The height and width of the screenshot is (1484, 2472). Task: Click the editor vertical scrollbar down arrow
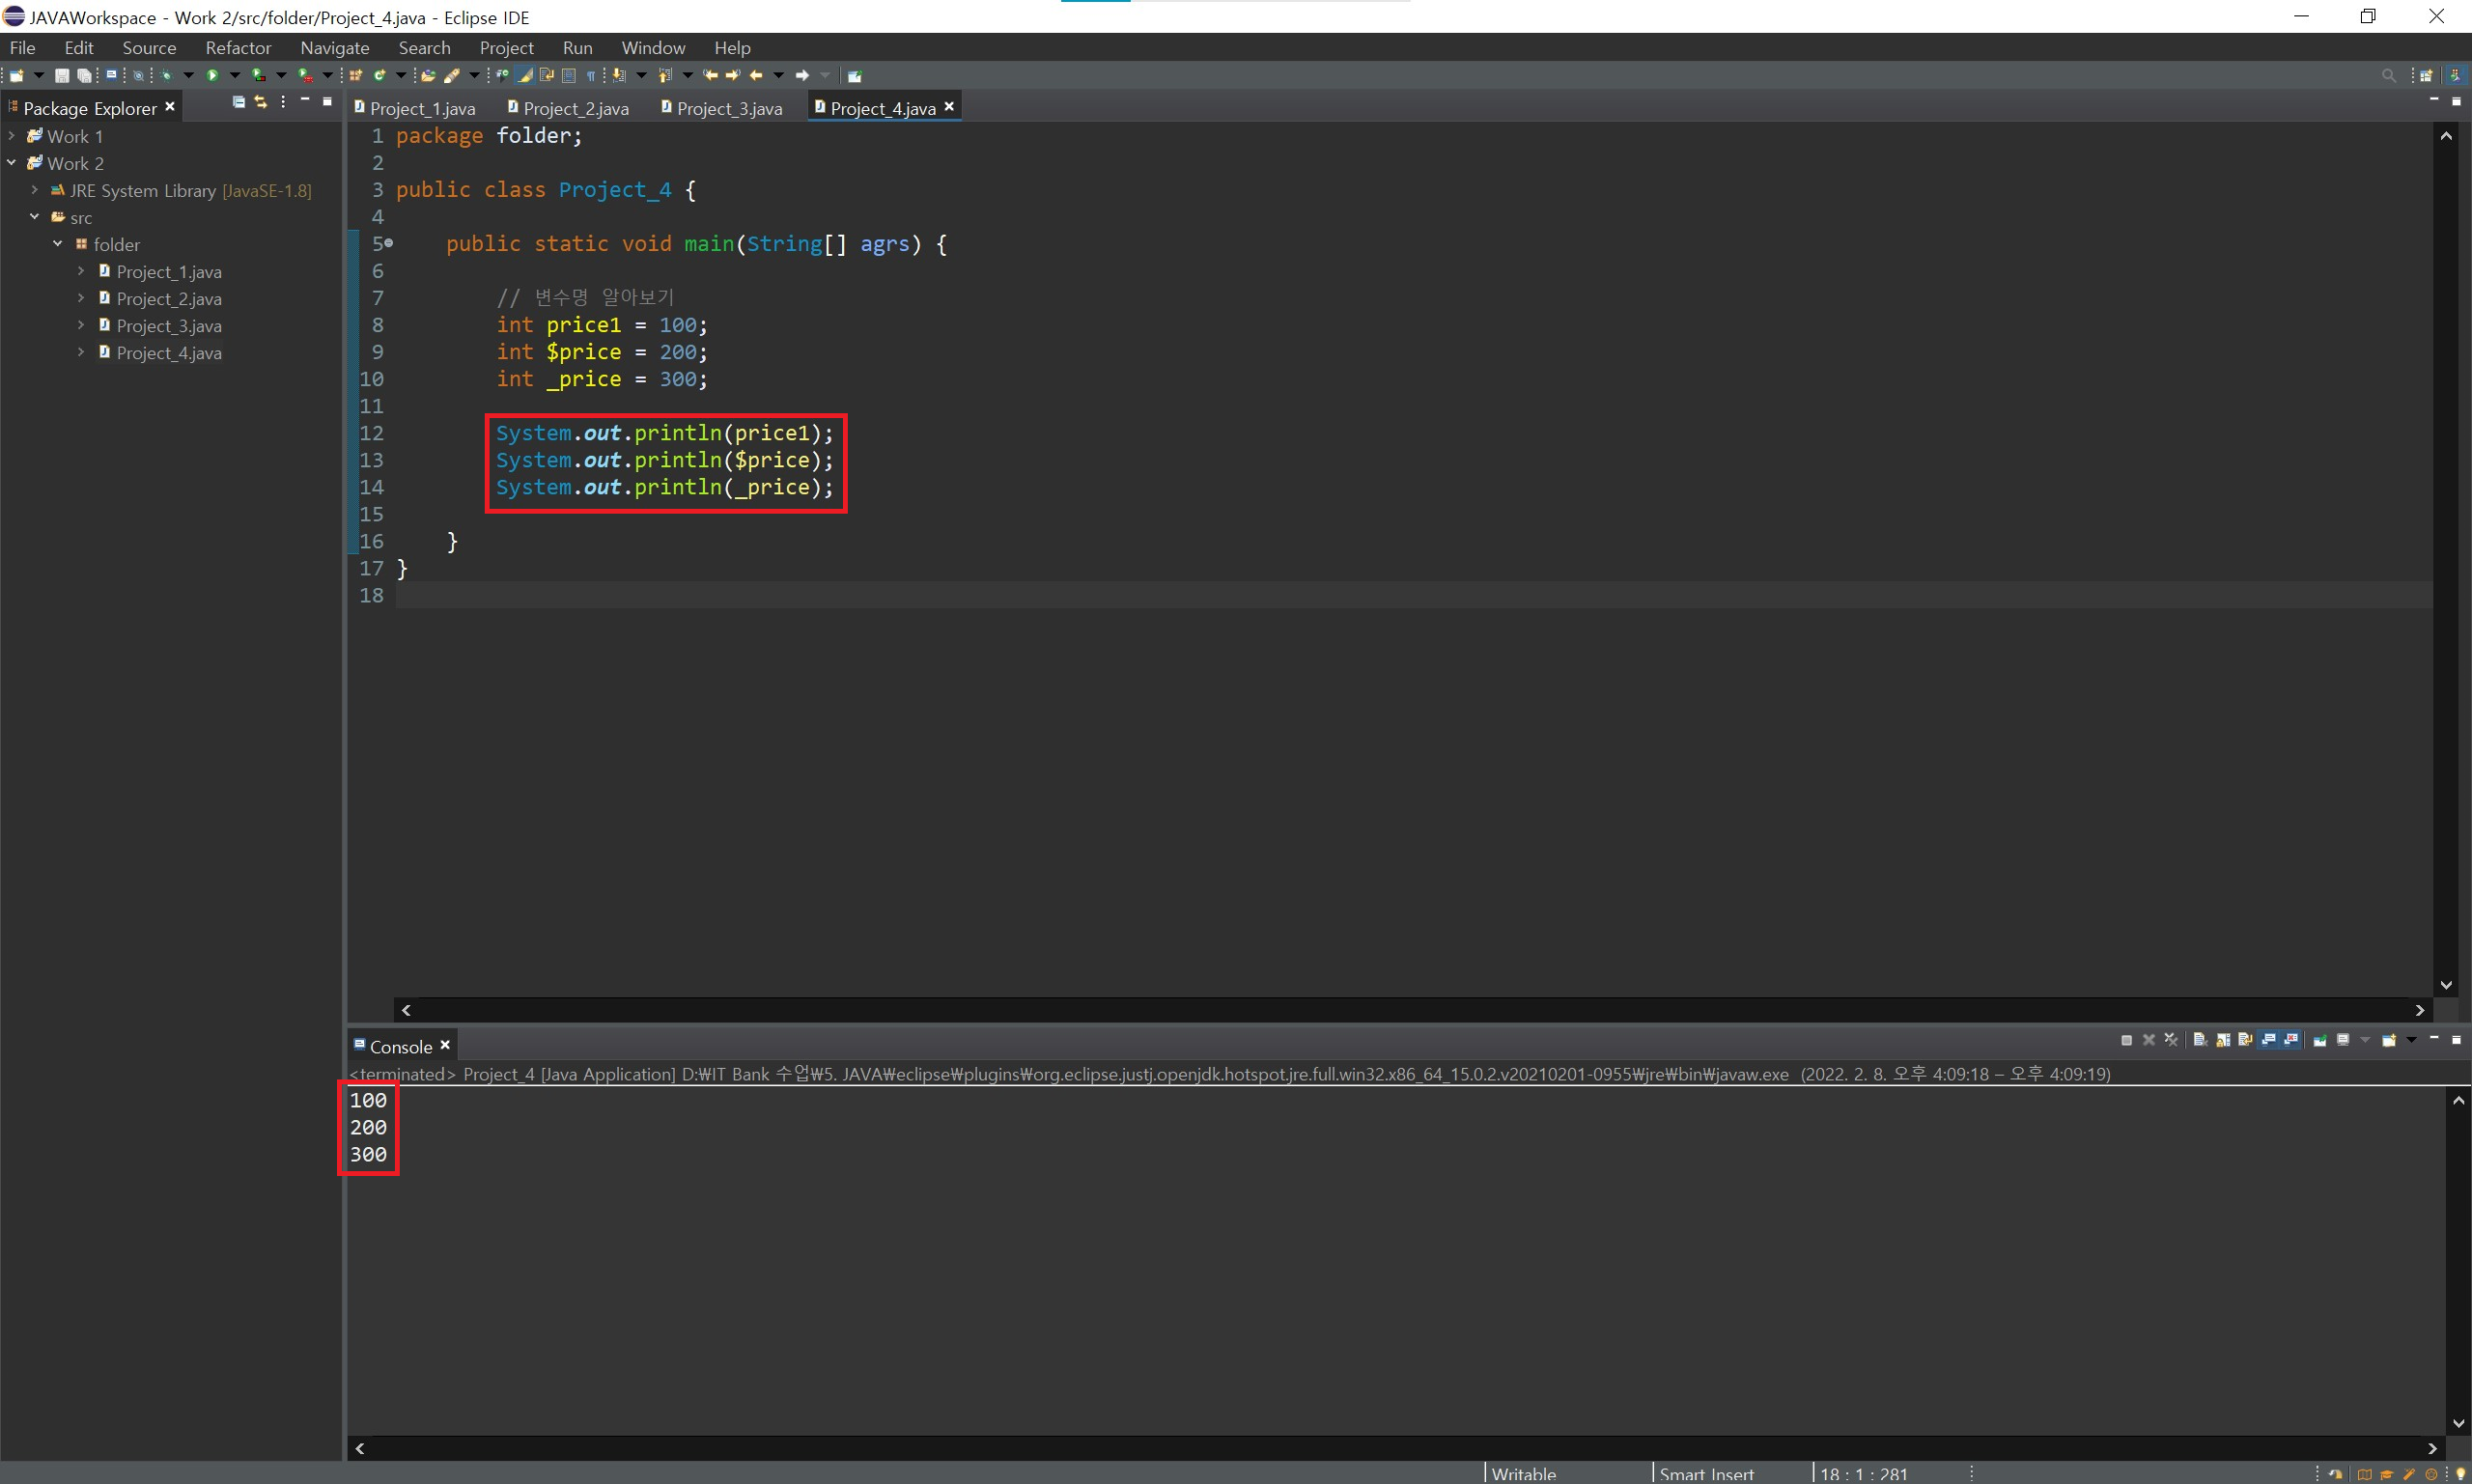click(2446, 985)
